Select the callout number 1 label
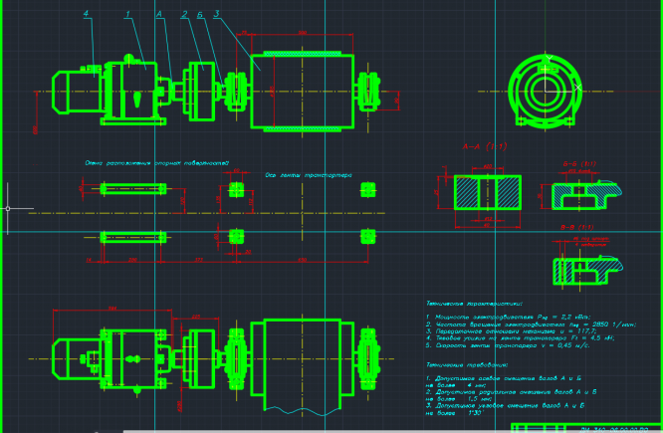The width and height of the screenshot is (663, 433). pyautogui.click(x=127, y=14)
